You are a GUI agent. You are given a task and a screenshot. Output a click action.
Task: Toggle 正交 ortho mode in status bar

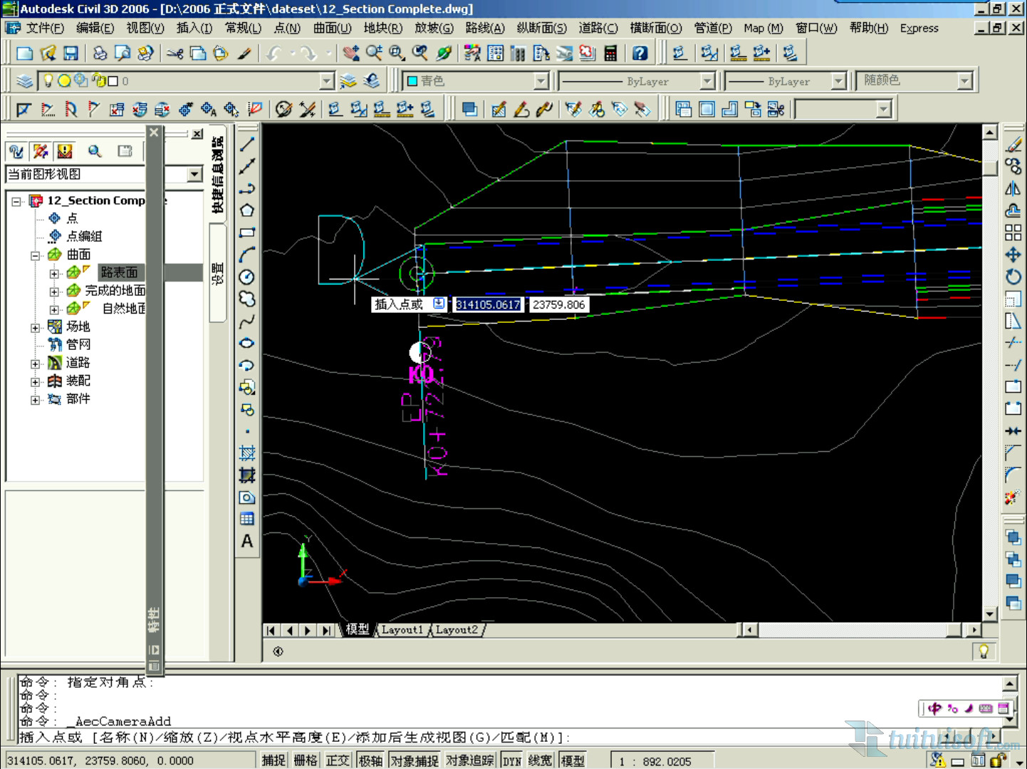coord(338,760)
